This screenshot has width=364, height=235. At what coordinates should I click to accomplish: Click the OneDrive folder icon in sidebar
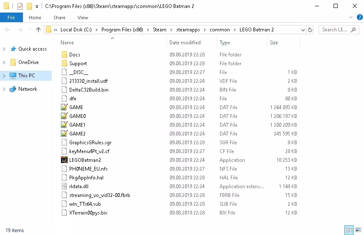pos(13,62)
